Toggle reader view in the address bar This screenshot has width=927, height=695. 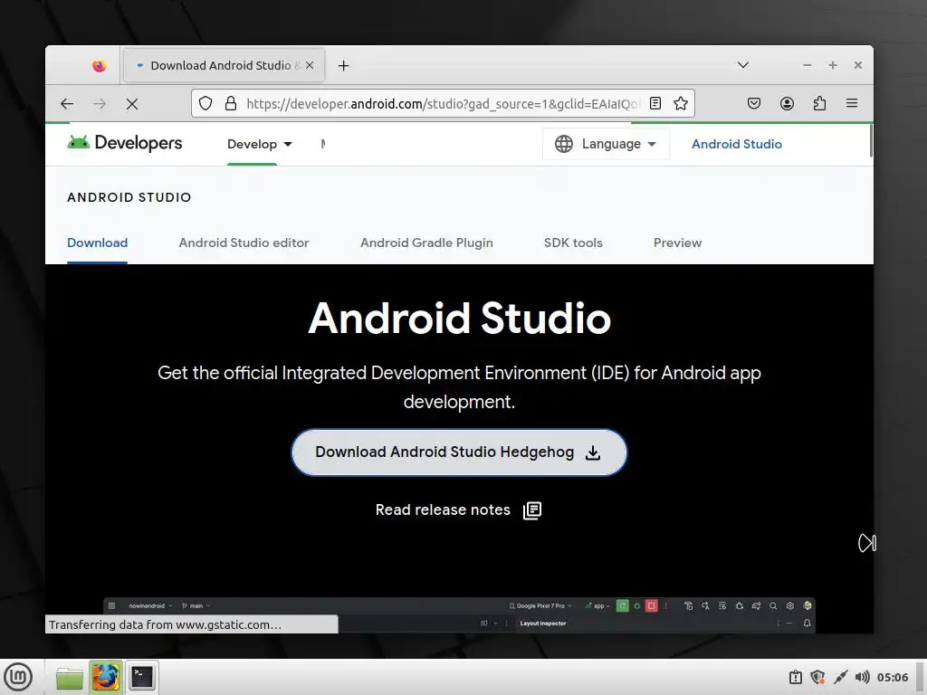655,103
